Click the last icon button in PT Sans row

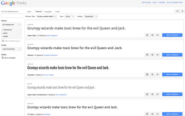coord(158,114)
